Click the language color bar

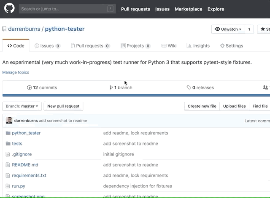tap(135, 95)
